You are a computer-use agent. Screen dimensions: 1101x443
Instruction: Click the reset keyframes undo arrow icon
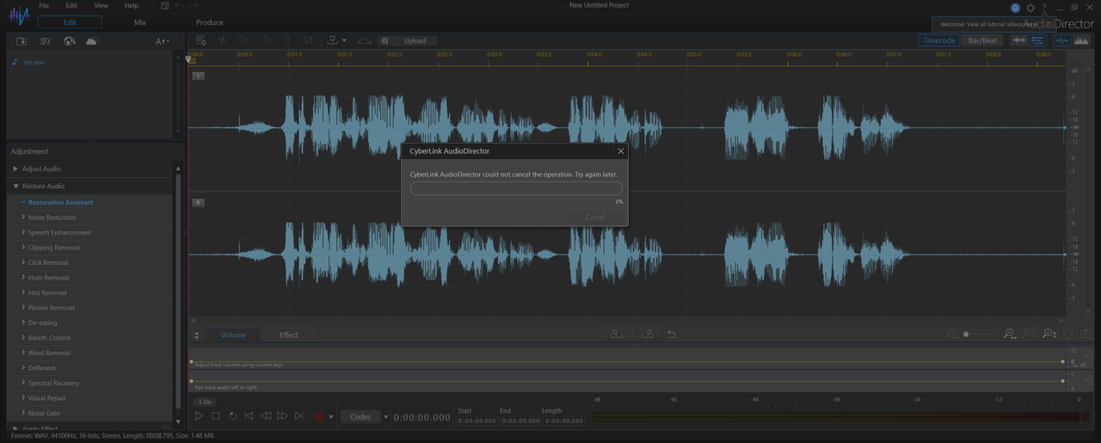[672, 334]
